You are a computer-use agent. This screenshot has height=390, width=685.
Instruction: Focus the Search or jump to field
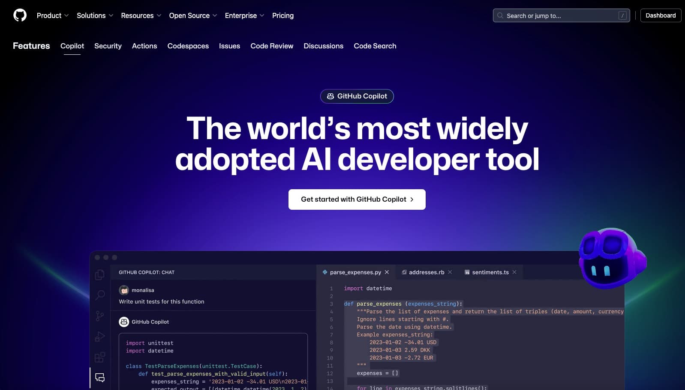click(x=561, y=15)
